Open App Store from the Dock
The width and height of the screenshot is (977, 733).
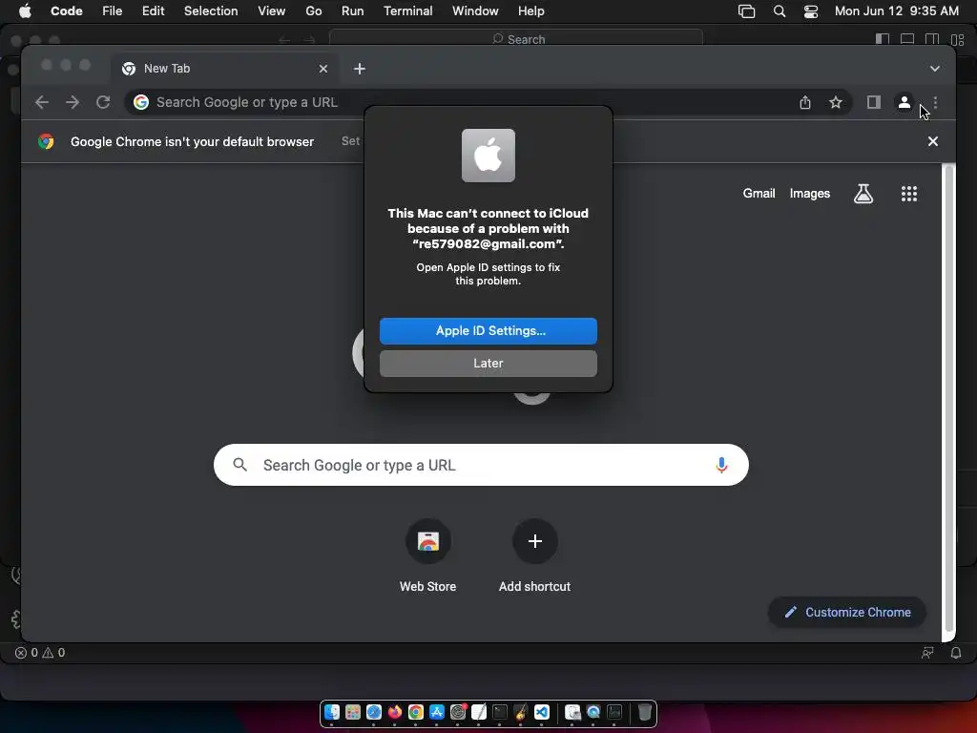pyautogui.click(x=437, y=712)
